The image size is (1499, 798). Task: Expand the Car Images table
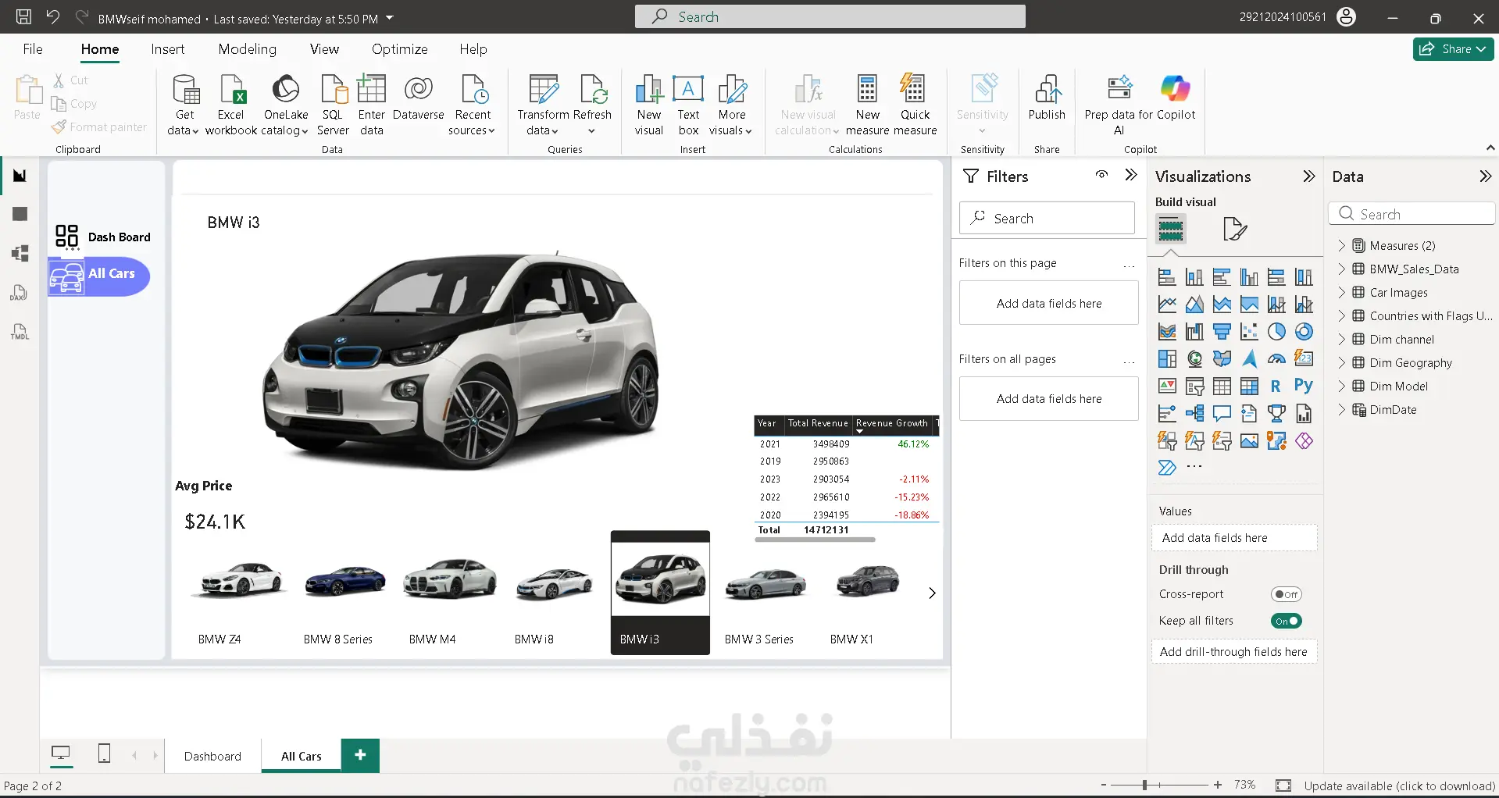[x=1341, y=293]
